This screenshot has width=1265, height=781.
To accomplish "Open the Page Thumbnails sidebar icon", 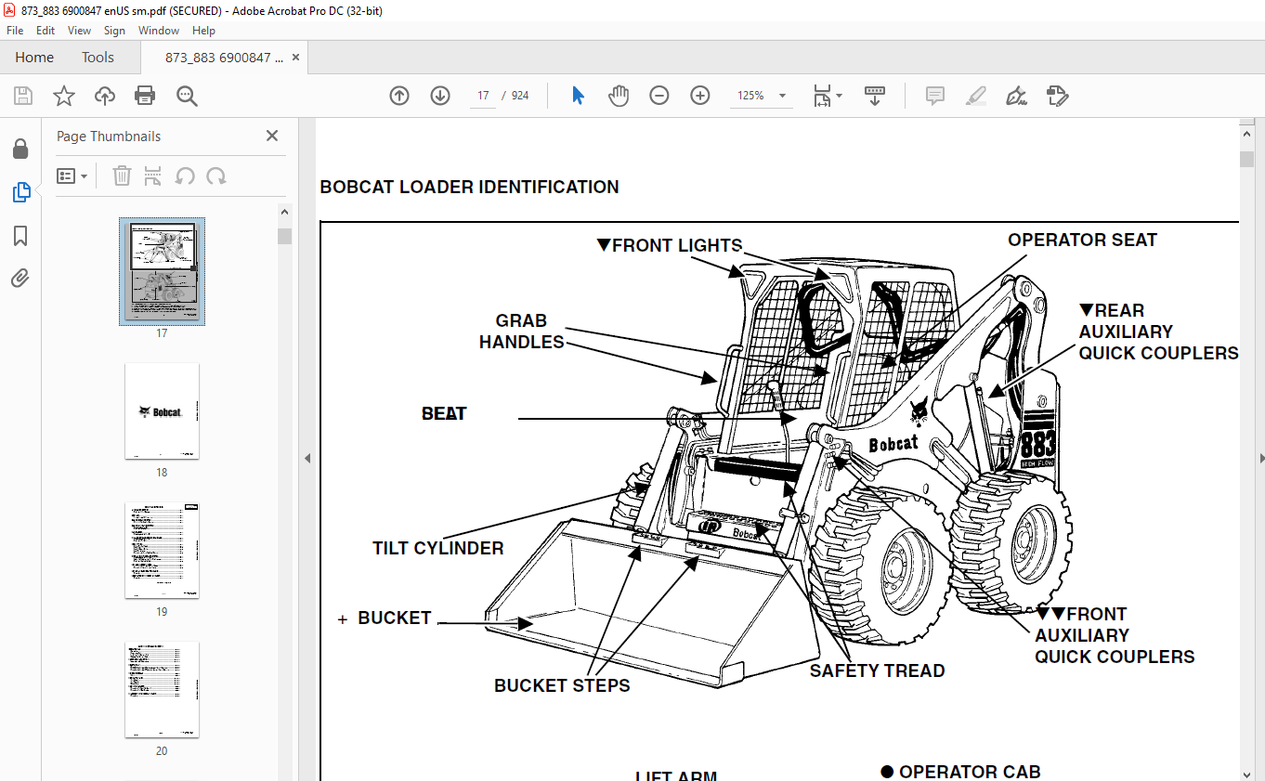I will [20, 193].
